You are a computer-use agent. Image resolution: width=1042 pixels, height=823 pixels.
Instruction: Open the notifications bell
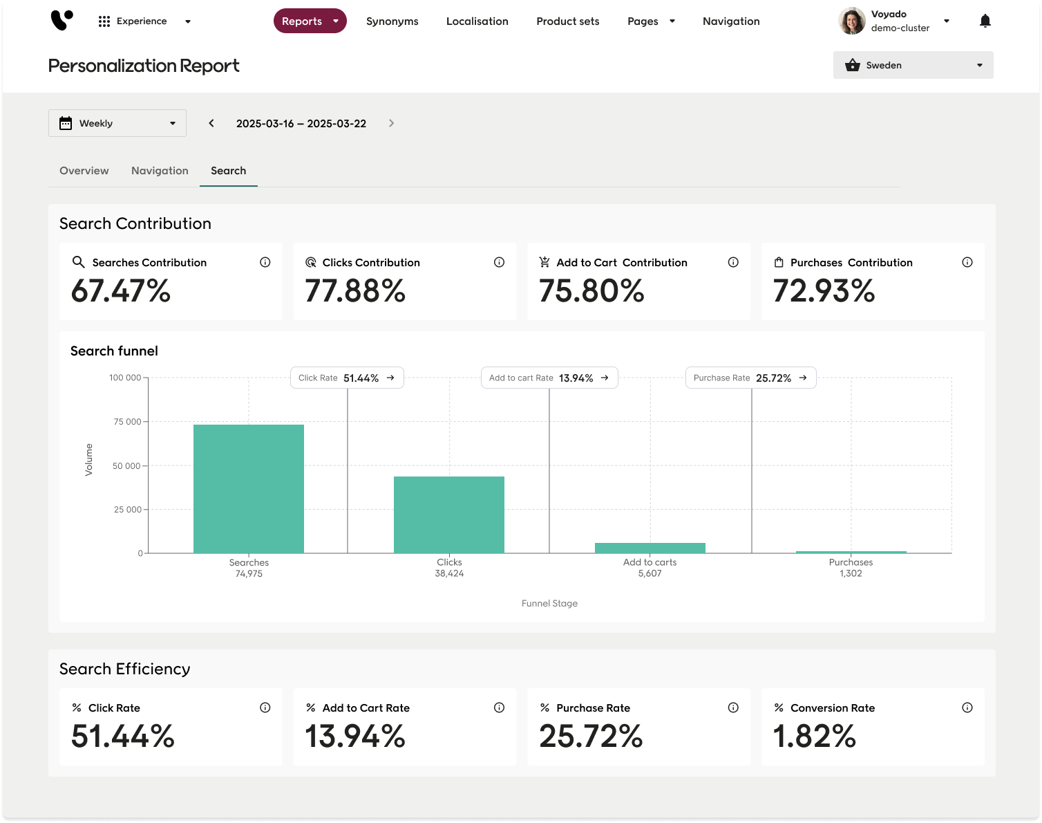point(985,21)
